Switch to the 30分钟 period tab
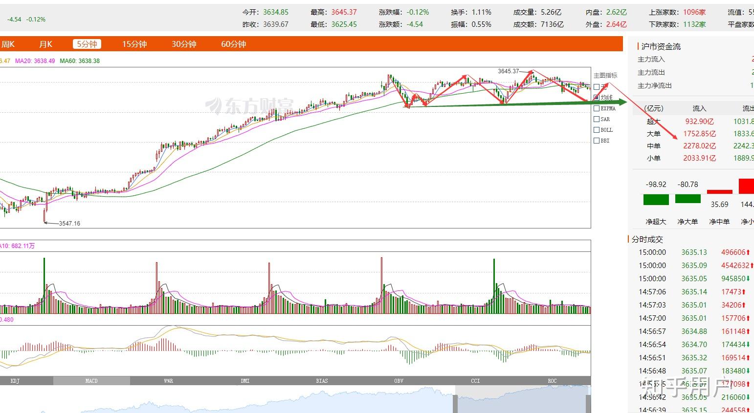 pyautogui.click(x=184, y=44)
